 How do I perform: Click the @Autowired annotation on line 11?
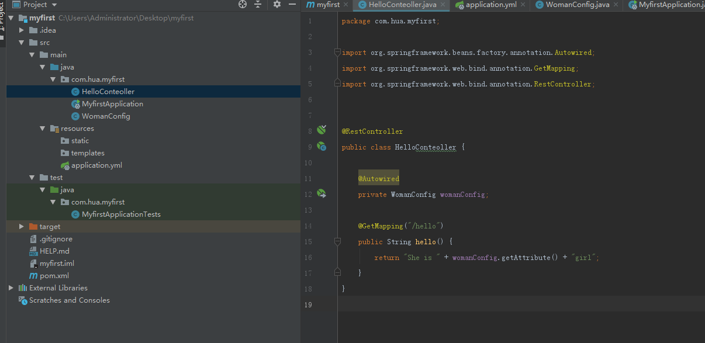point(379,179)
